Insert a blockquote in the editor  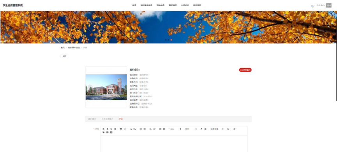coord(121,129)
